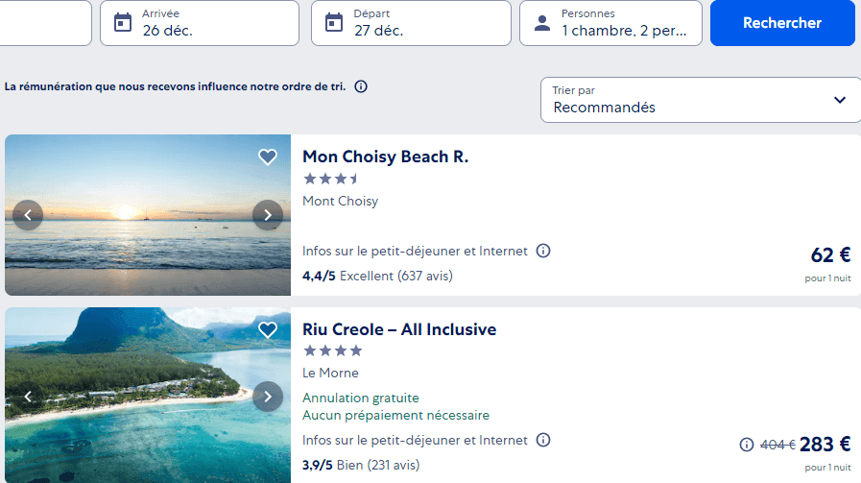Click price info icon next to 404 €
861x483 pixels.
click(746, 445)
